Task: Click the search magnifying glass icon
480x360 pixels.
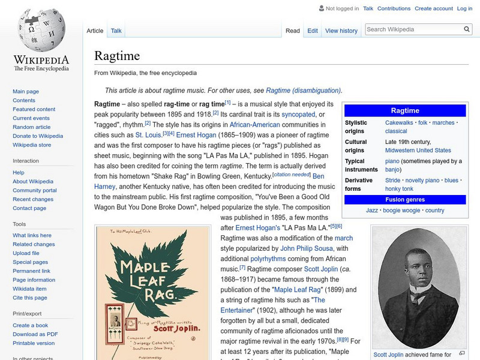Action: [x=467, y=29]
